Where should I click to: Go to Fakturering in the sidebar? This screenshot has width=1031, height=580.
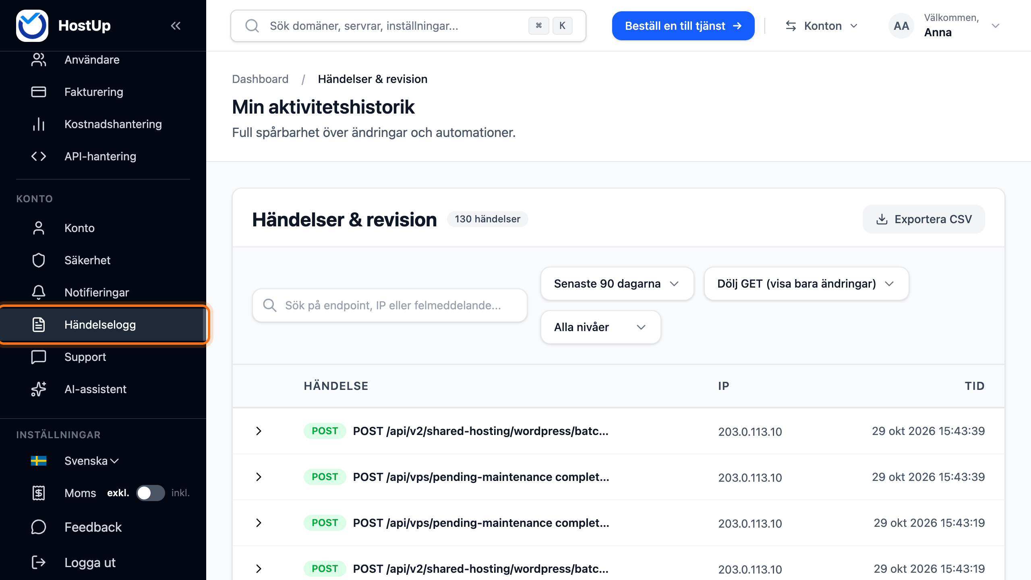click(103, 92)
